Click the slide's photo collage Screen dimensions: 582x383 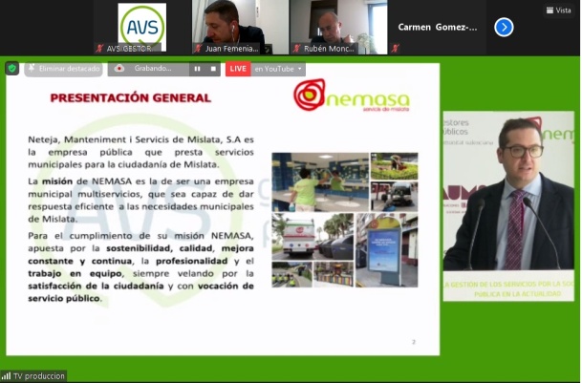coord(345,220)
